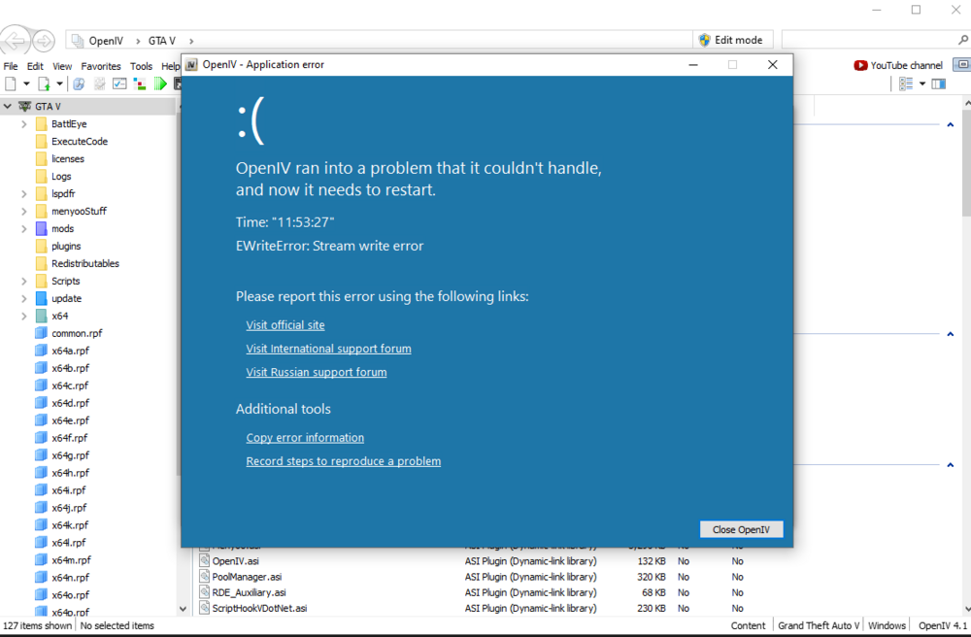Viewport: 971px width, 637px height.
Task: Toggle Edit mode
Action: coord(732,39)
